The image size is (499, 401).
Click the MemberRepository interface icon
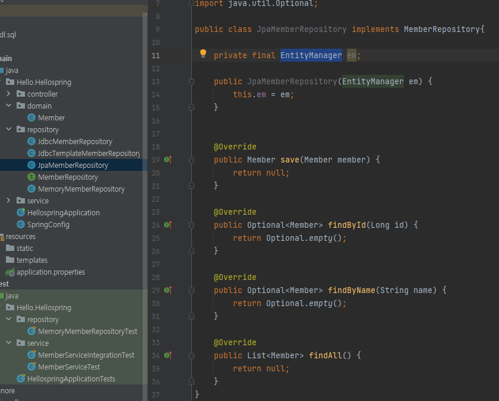31,177
